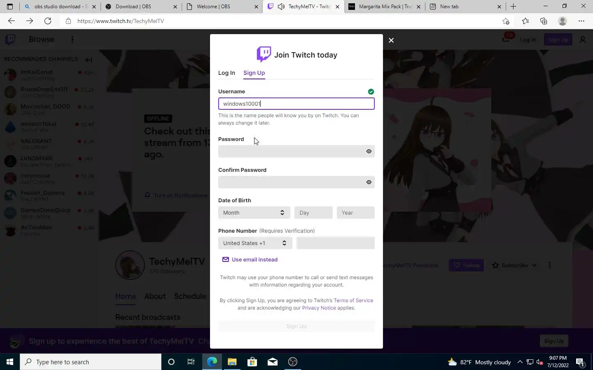593x370 pixels.
Task: Open the Month dropdown
Action: coord(254,213)
